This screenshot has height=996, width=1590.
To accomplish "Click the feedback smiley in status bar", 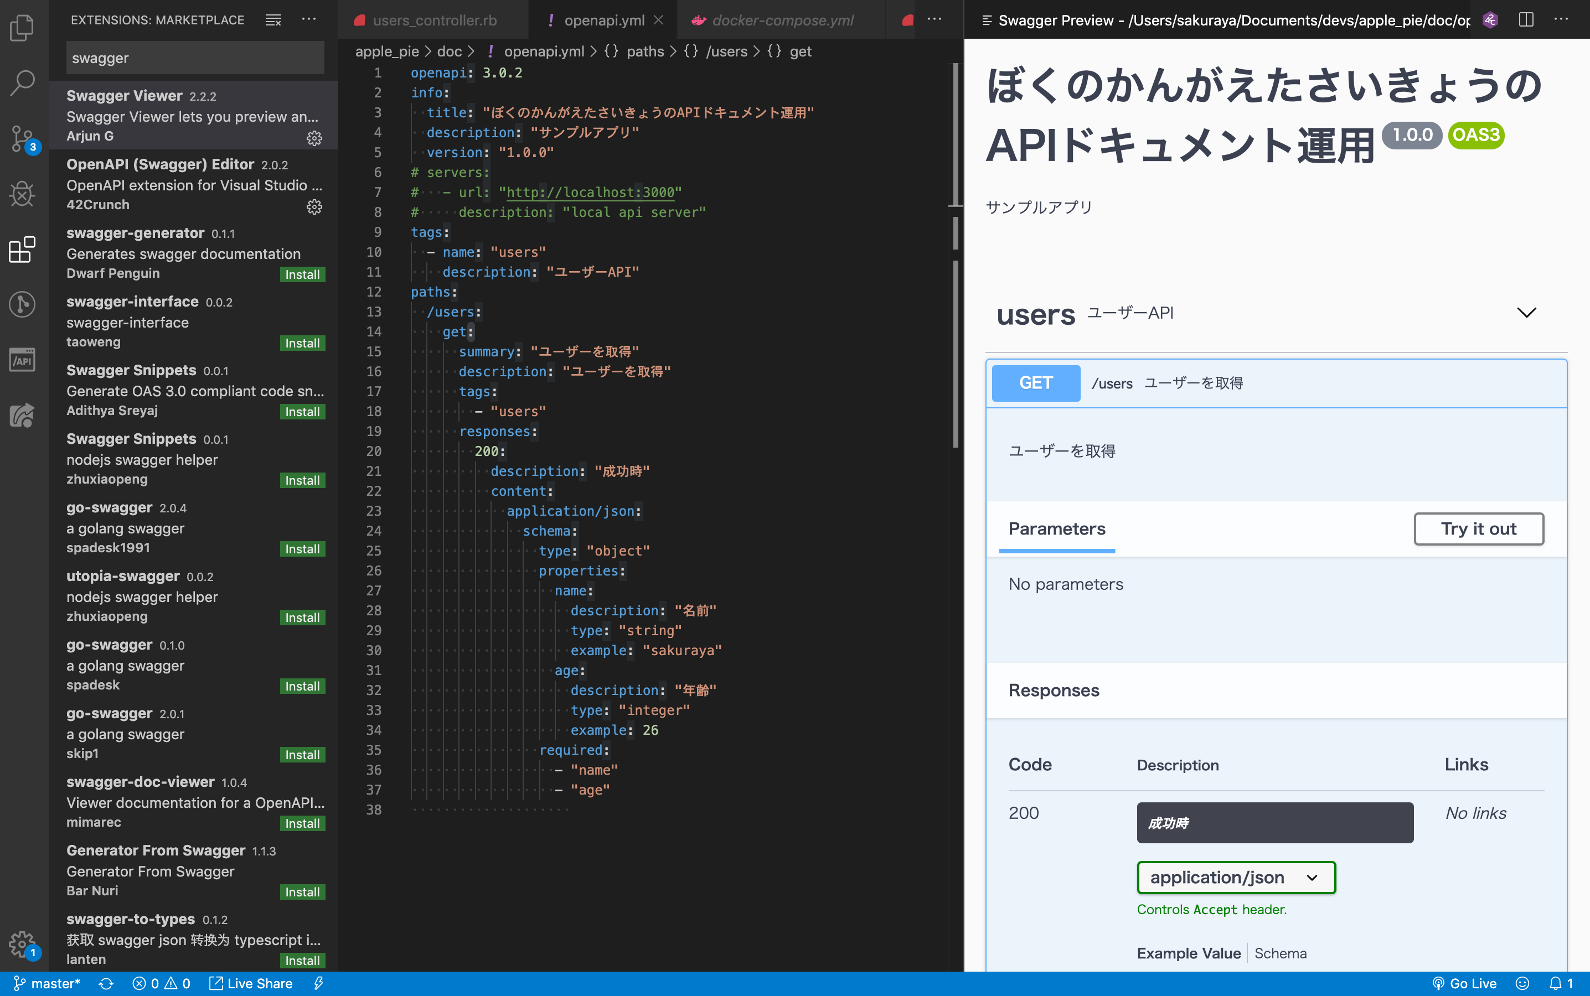I will click(x=1522, y=983).
